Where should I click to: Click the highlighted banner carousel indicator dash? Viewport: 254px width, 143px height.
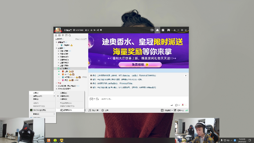(142, 67)
